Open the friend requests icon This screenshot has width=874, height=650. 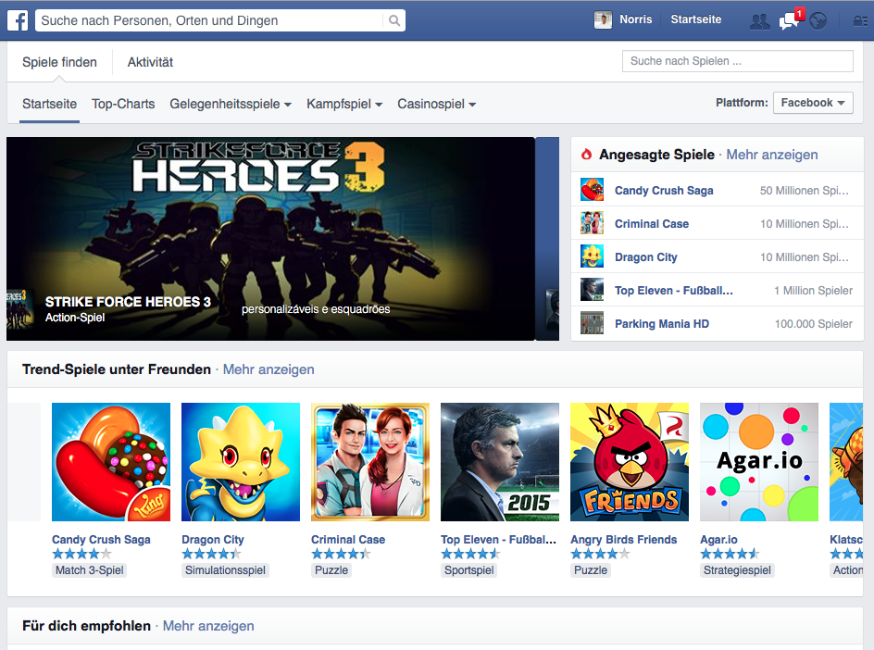point(759,21)
